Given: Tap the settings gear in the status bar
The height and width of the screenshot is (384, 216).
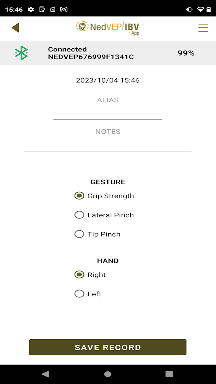Looking at the screenshot, I should 31,10.
